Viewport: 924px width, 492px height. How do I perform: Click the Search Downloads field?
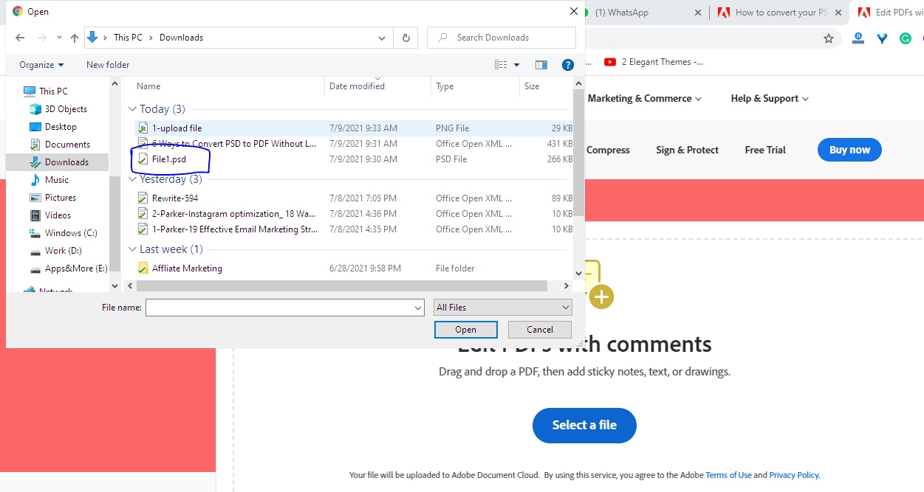pyautogui.click(x=502, y=38)
